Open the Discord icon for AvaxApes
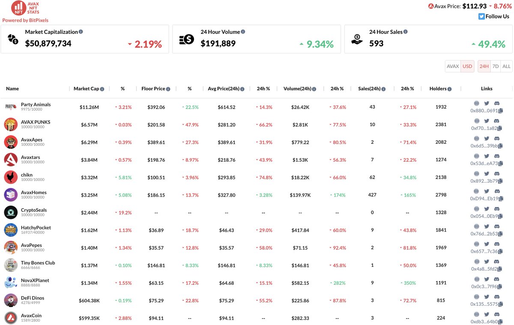This screenshot has height=325, width=514. [497, 139]
